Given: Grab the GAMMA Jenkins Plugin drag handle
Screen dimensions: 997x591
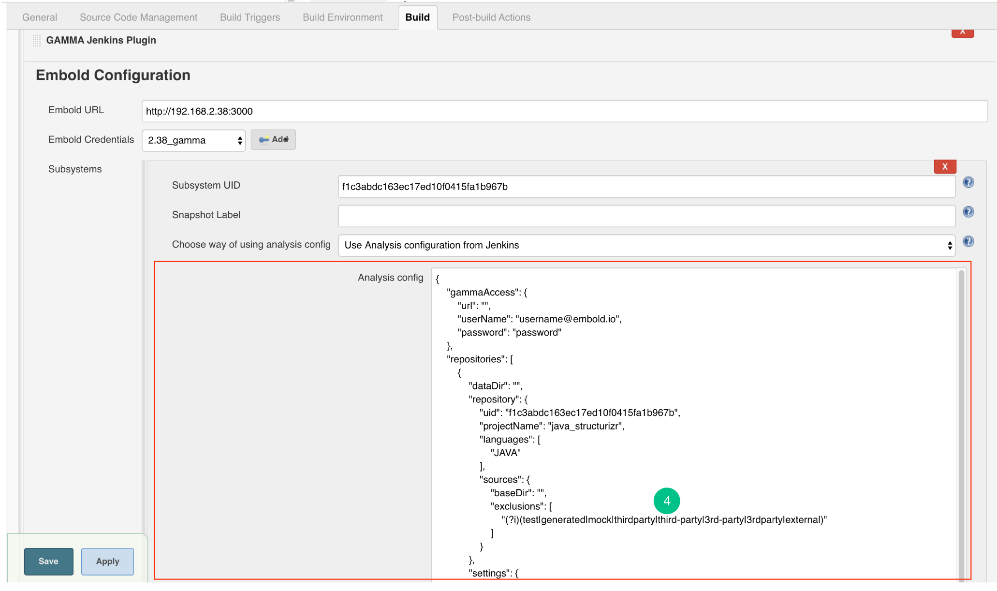Looking at the screenshot, I should coord(37,41).
